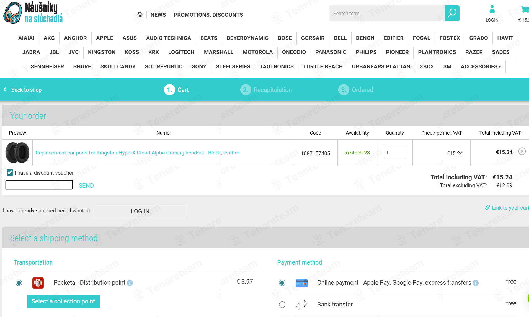The height and width of the screenshot is (317, 529).
Task: Browse the Urbanears Plattan category
Action: (381, 66)
